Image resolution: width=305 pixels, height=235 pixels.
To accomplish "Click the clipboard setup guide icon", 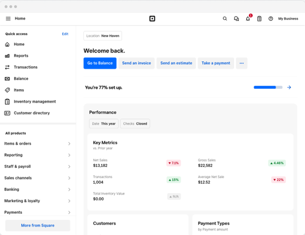I will coord(259,19).
